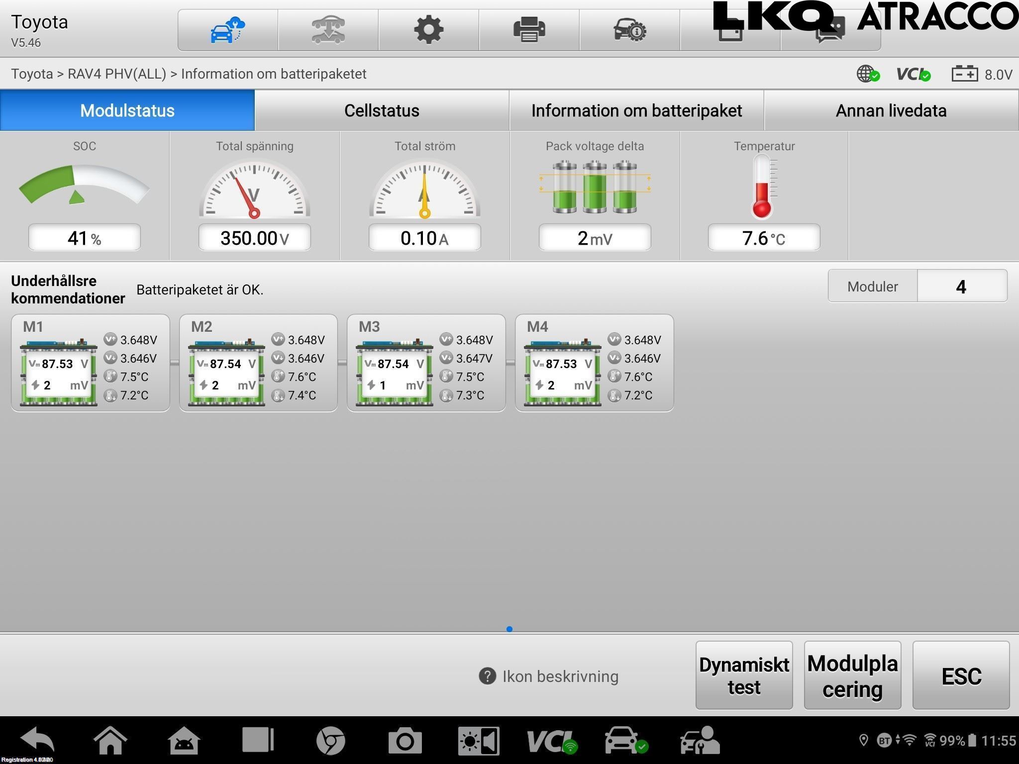Select the Annan livedata tab
The width and height of the screenshot is (1019, 764).
[x=891, y=110]
